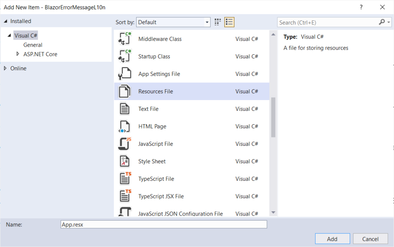Viewport: 394px width, 247px height.
Task: Click Visual C# type in Text File row
Action: click(x=247, y=109)
